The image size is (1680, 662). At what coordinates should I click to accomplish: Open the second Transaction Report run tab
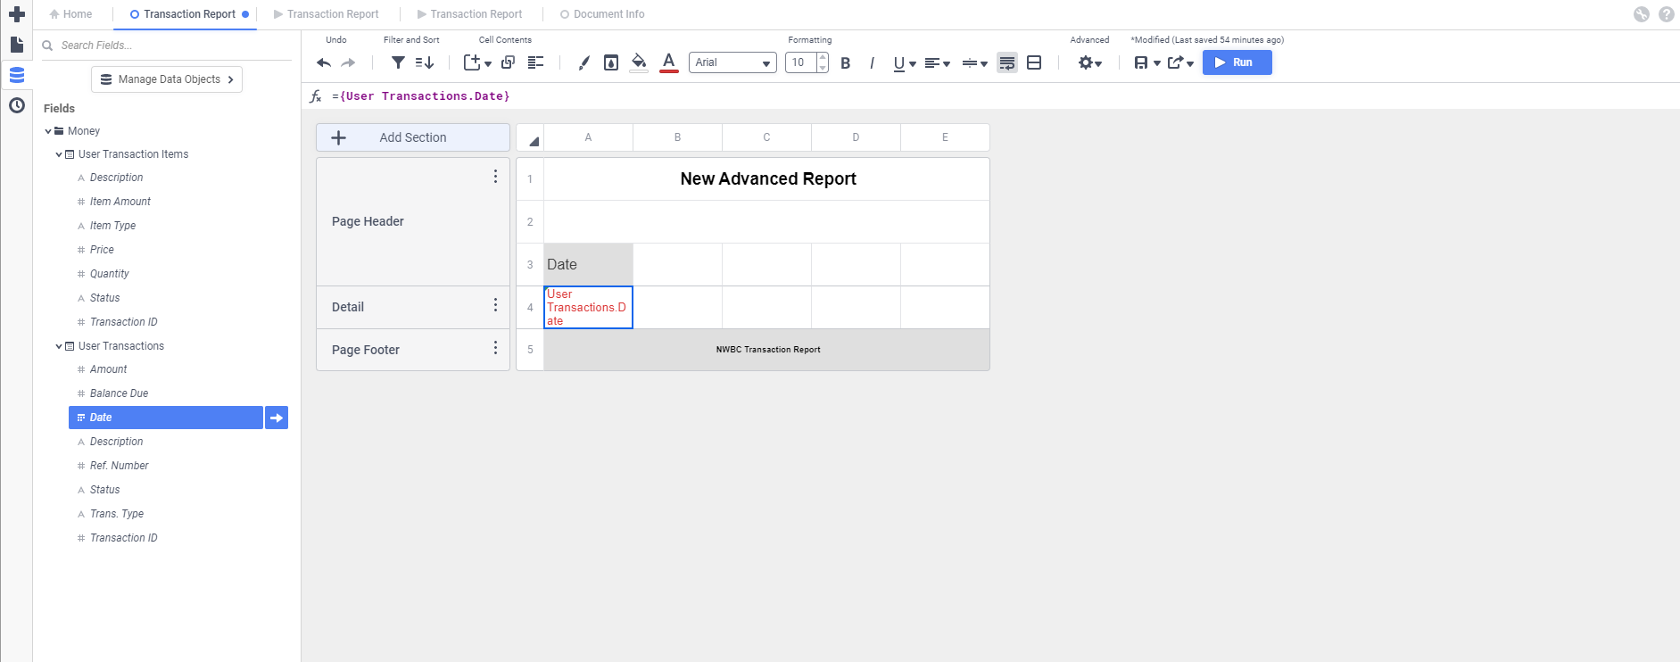click(x=470, y=14)
